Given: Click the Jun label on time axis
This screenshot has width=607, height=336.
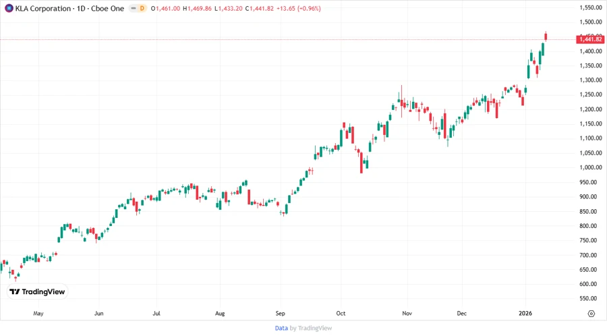Looking at the screenshot, I should point(98,314).
